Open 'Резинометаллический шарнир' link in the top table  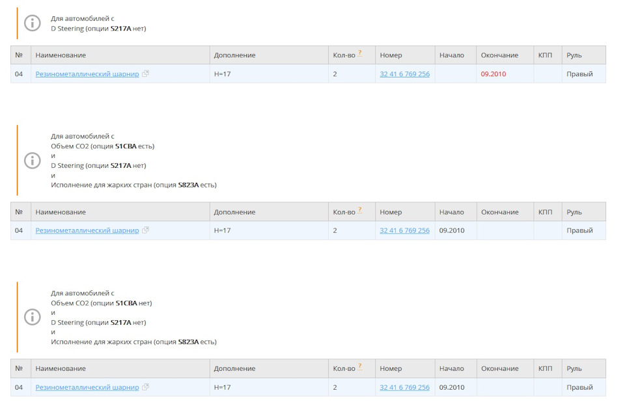(87, 74)
